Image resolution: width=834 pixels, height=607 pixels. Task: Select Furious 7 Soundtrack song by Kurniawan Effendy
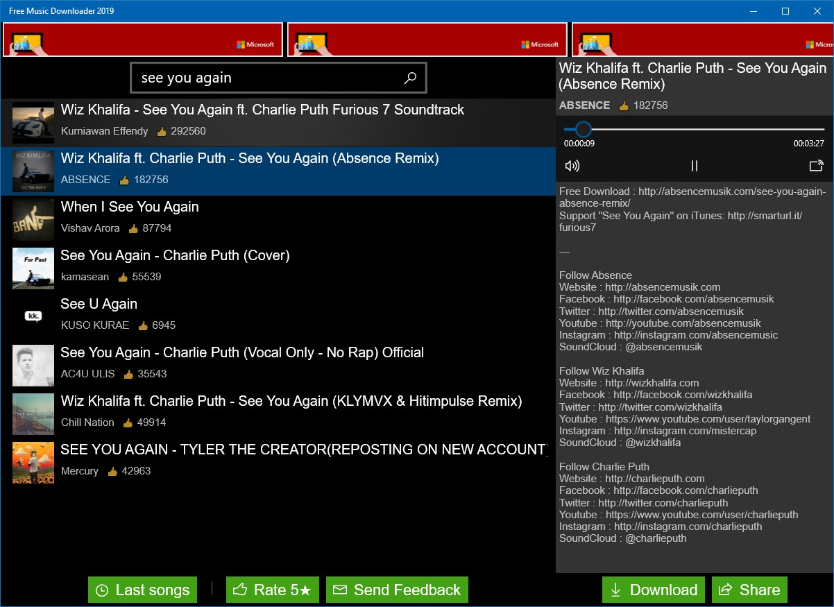tap(278, 123)
